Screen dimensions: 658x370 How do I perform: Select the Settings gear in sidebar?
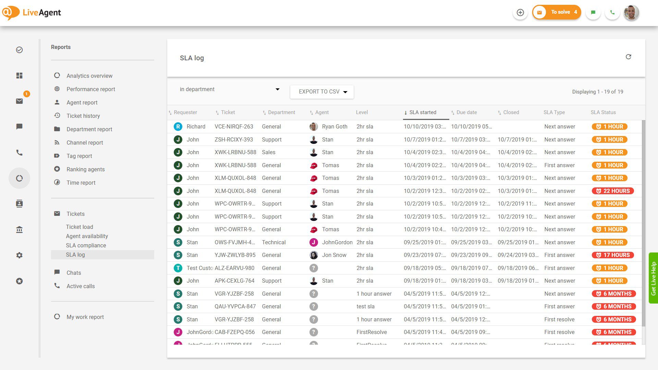(19, 255)
